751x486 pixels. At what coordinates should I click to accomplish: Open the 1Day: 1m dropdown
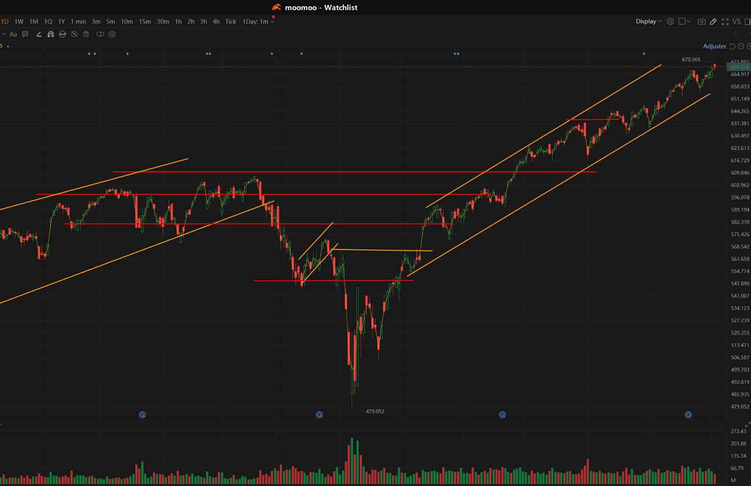259,22
